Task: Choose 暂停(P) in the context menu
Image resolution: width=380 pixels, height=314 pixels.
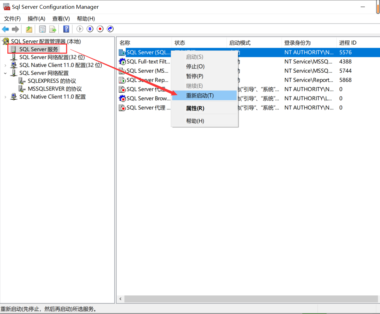Action: point(204,76)
